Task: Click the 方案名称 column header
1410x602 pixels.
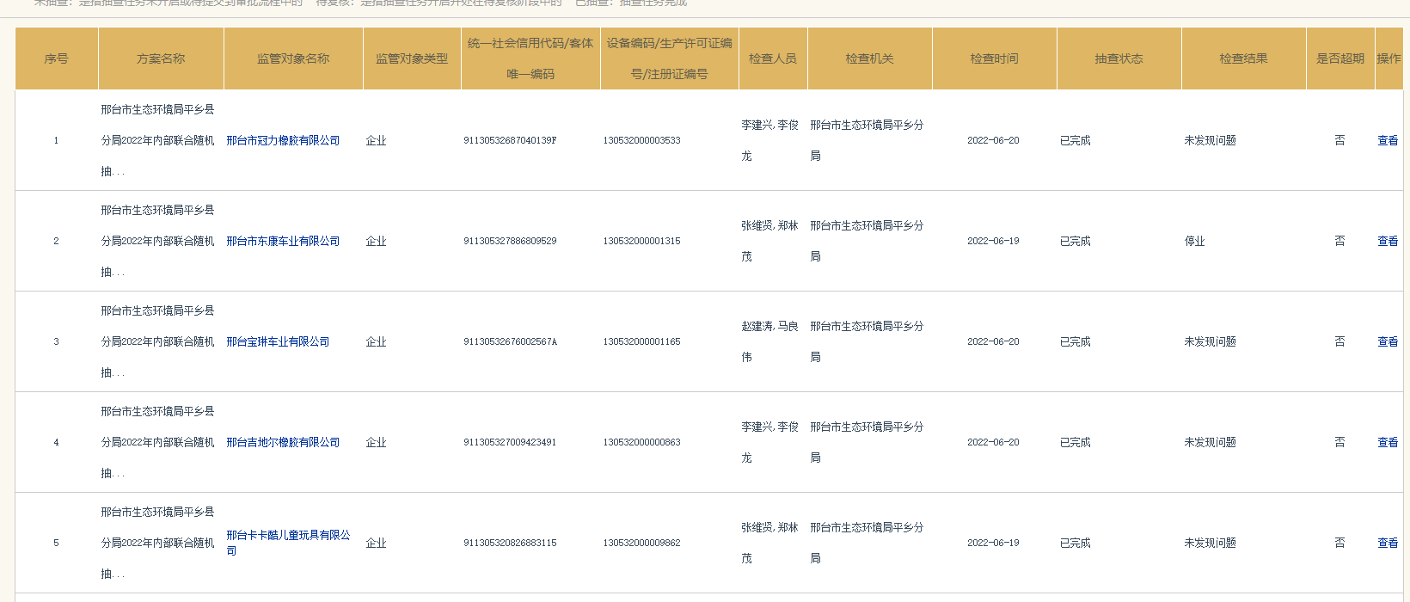Action: 161,58
